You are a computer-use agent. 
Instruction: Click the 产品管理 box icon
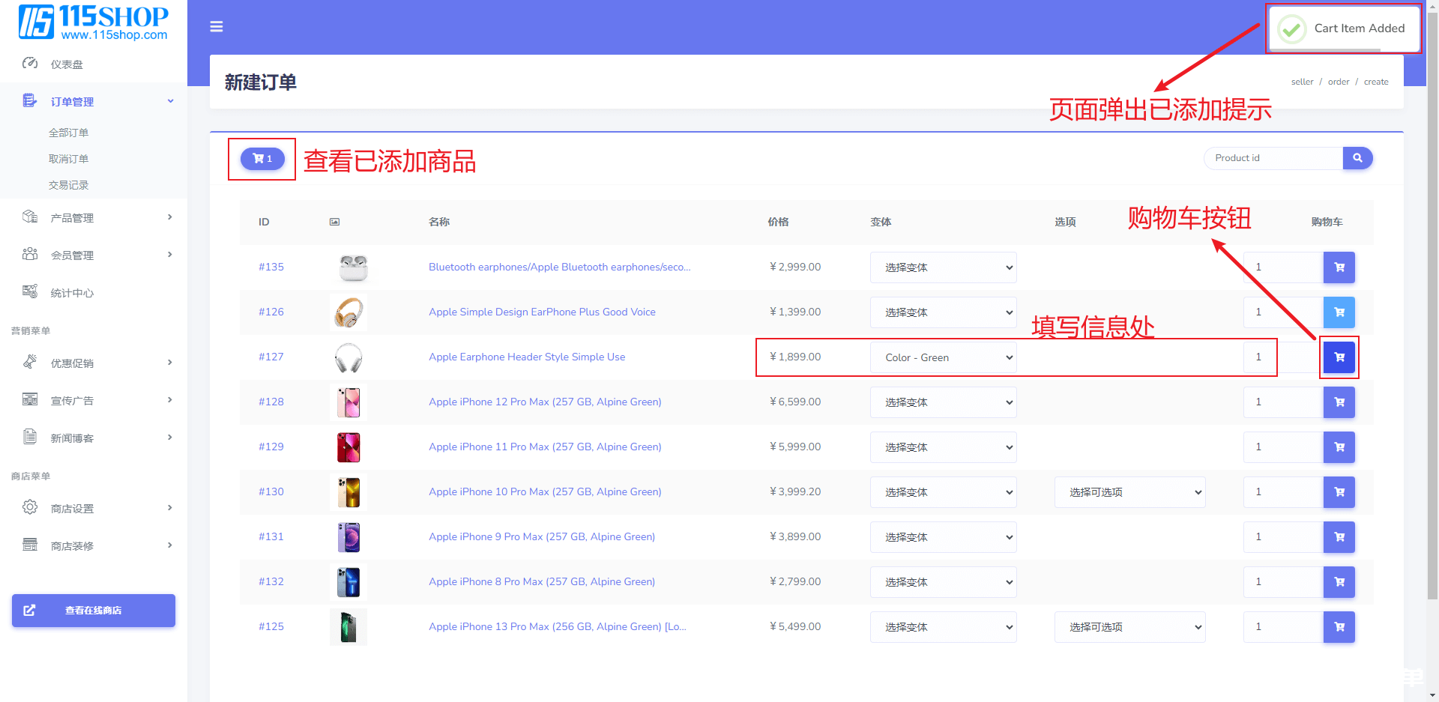coord(30,217)
